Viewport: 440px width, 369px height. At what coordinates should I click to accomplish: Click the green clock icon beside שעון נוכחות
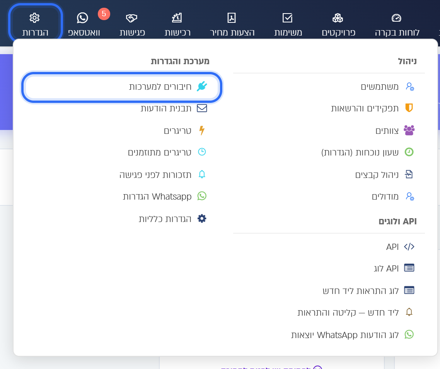pos(409,152)
